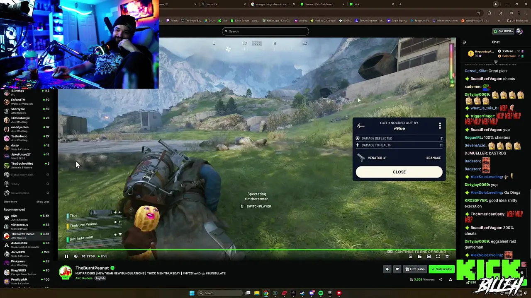
Task: Close the knocked out summary dialog
Action: point(399,172)
